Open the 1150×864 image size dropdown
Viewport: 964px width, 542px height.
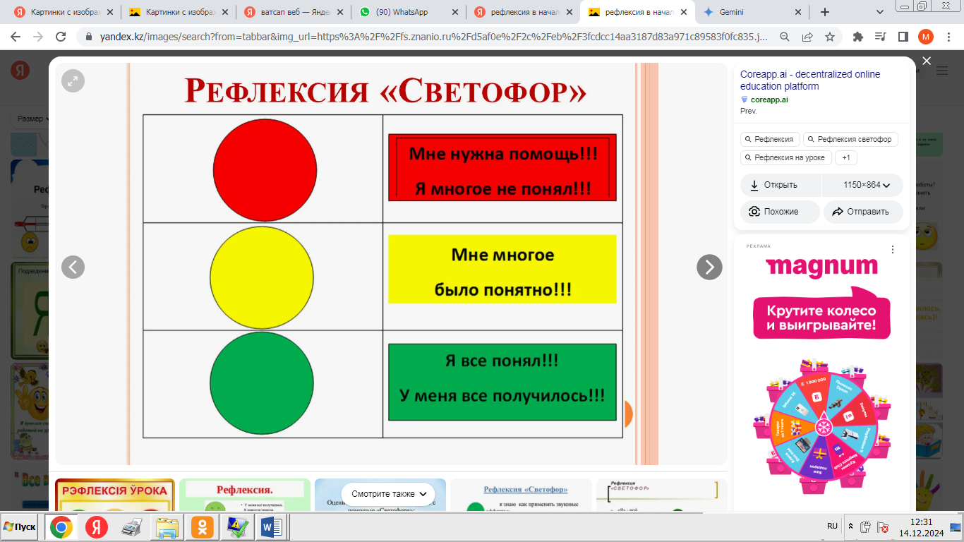[x=866, y=185]
